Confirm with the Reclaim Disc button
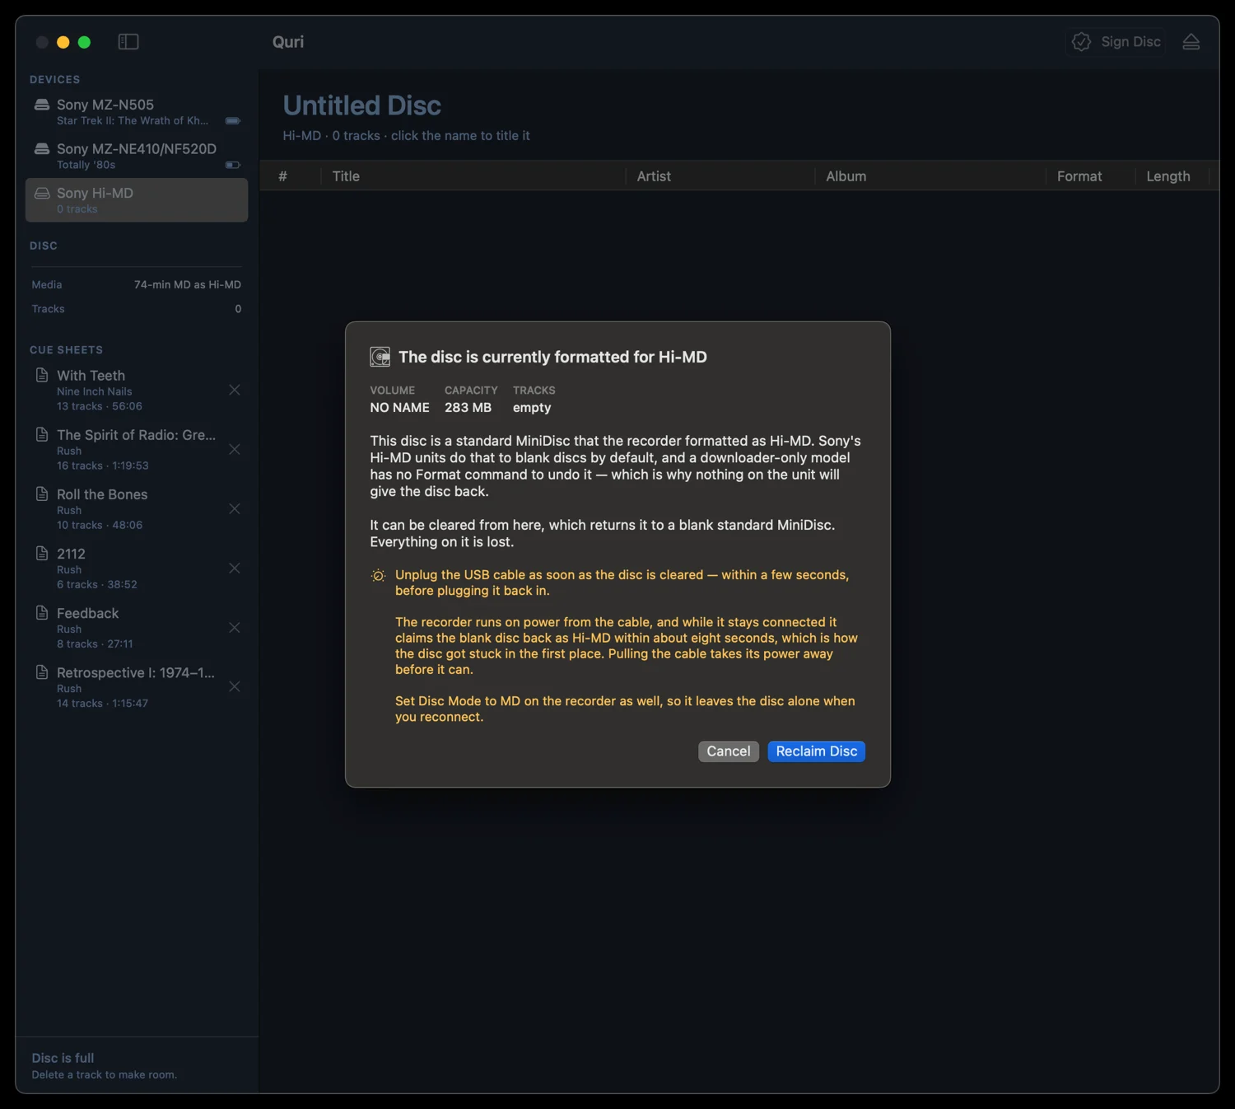Screen dimensions: 1235x1109 tap(817, 751)
